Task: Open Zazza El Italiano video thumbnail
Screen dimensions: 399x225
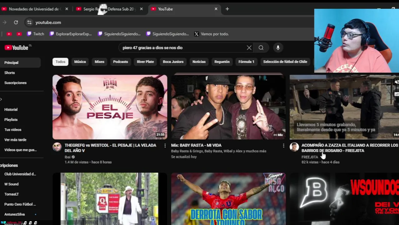Action: click(x=344, y=107)
